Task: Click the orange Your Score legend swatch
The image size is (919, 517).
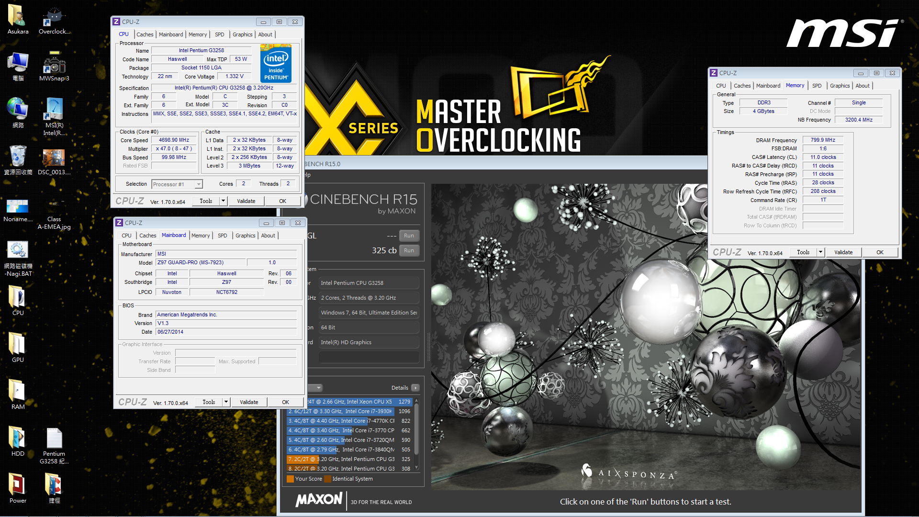Action: (x=290, y=479)
